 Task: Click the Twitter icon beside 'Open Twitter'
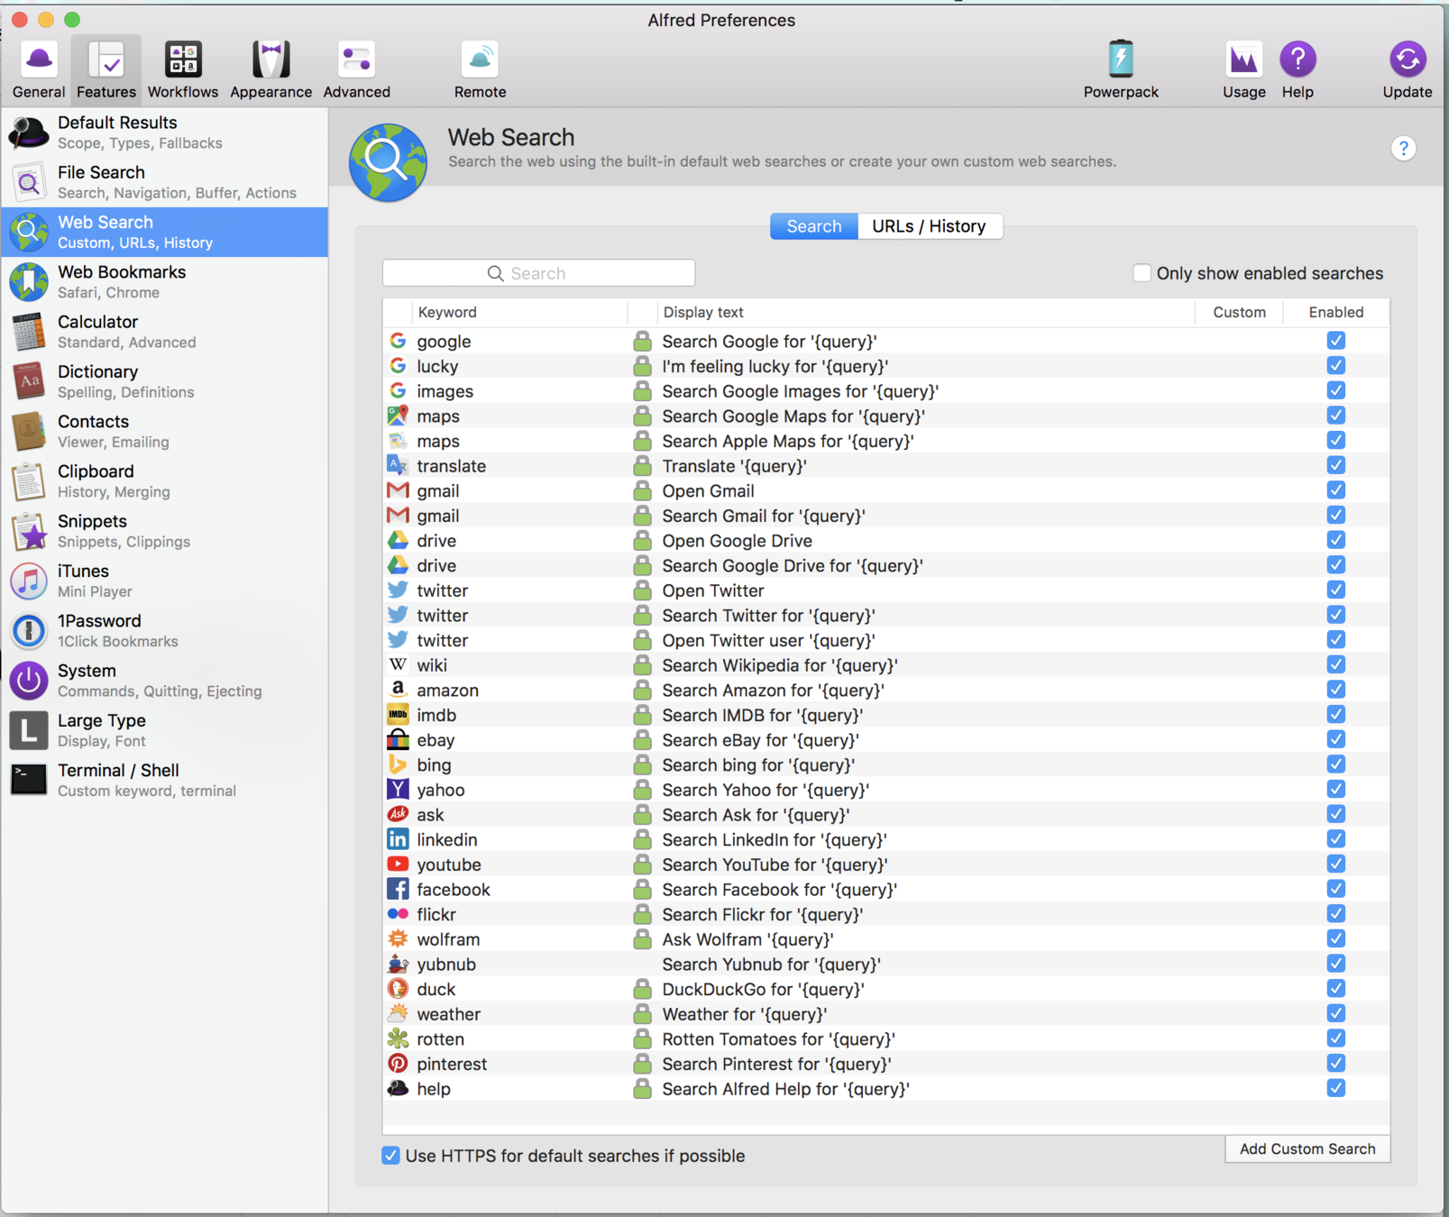tap(398, 590)
